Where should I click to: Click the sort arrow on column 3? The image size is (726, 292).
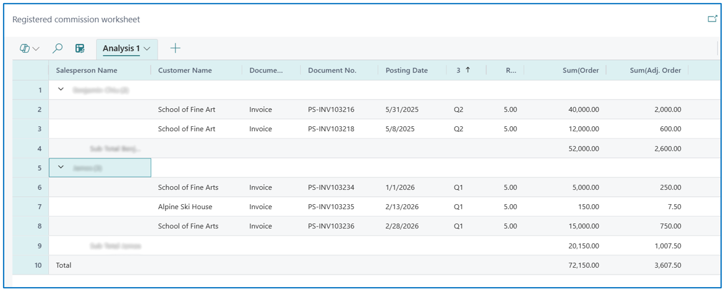468,70
